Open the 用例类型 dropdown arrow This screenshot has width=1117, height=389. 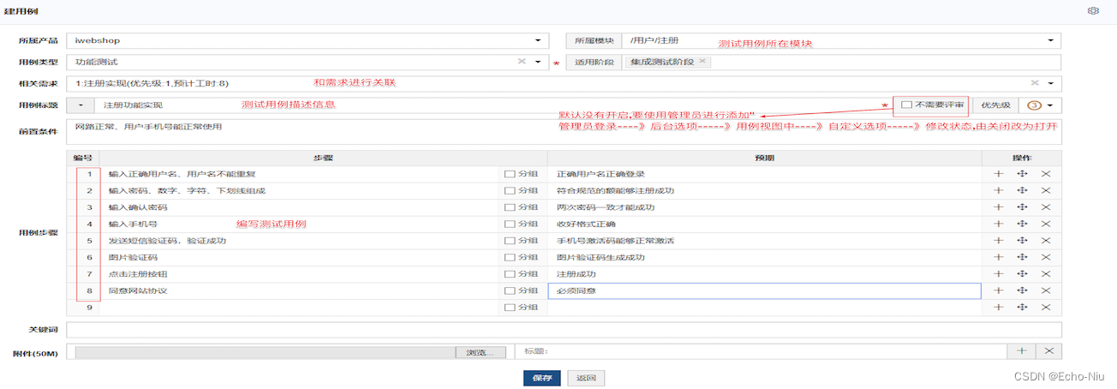coord(538,62)
